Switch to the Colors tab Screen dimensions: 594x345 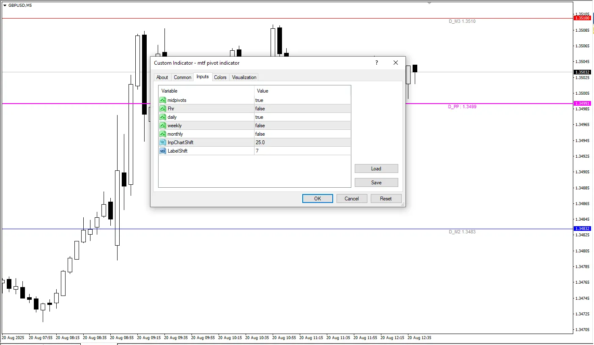click(220, 77)
